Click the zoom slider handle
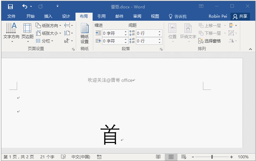The image size is (256, 161). click(212, 157)
